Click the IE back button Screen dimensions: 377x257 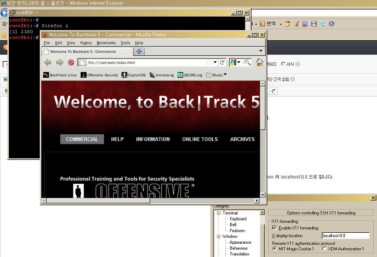pos(4,13)
